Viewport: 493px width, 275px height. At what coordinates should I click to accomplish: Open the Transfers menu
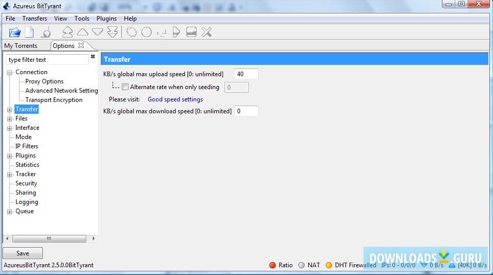35,19
